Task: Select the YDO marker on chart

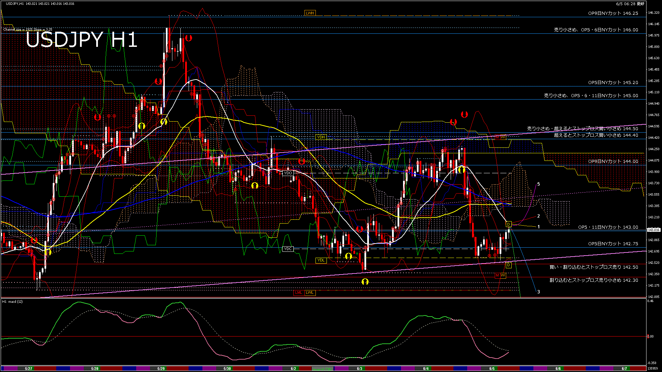Action: (x=288, y=173)
